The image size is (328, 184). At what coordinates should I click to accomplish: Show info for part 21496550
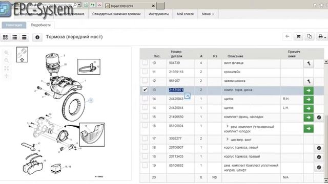[319, 118]
